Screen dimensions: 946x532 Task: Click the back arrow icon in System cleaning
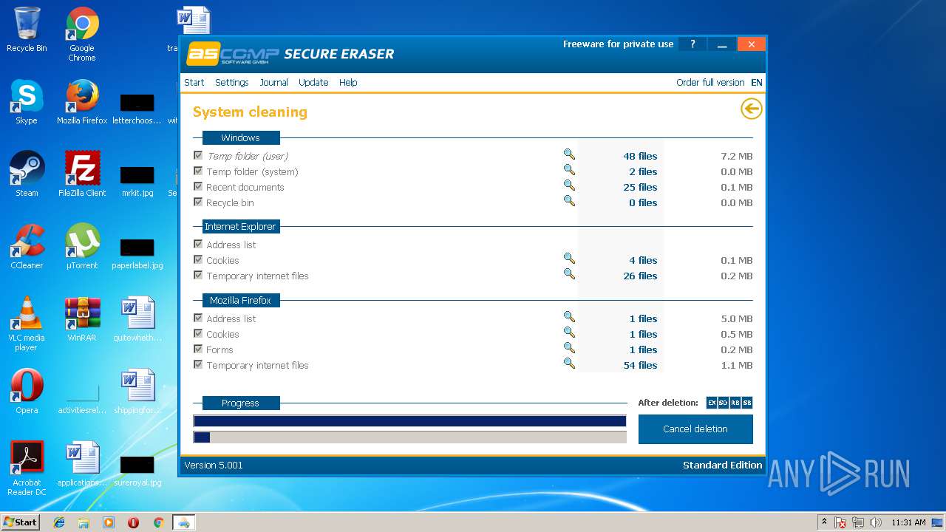tap(751, 109)
